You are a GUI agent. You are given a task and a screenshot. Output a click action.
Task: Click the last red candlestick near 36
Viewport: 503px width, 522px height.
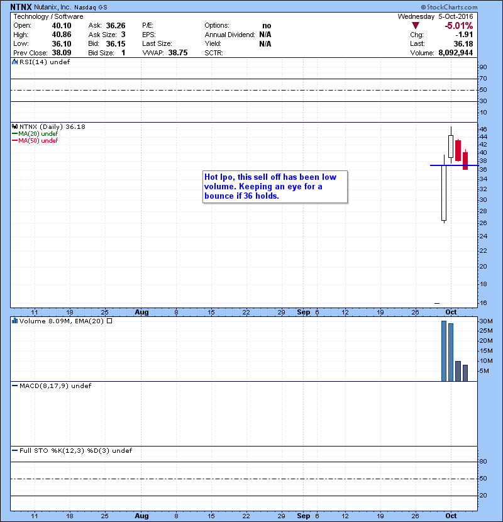point(465,161)
